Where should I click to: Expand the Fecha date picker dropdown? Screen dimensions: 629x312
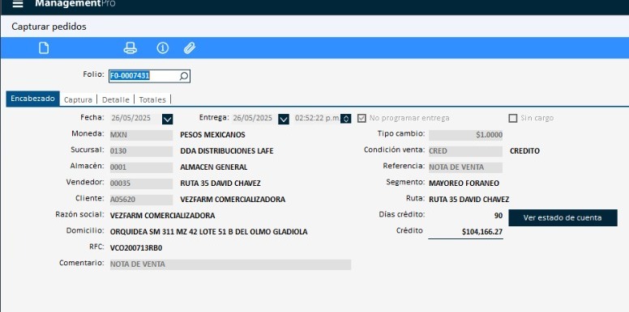pos(167,119)
